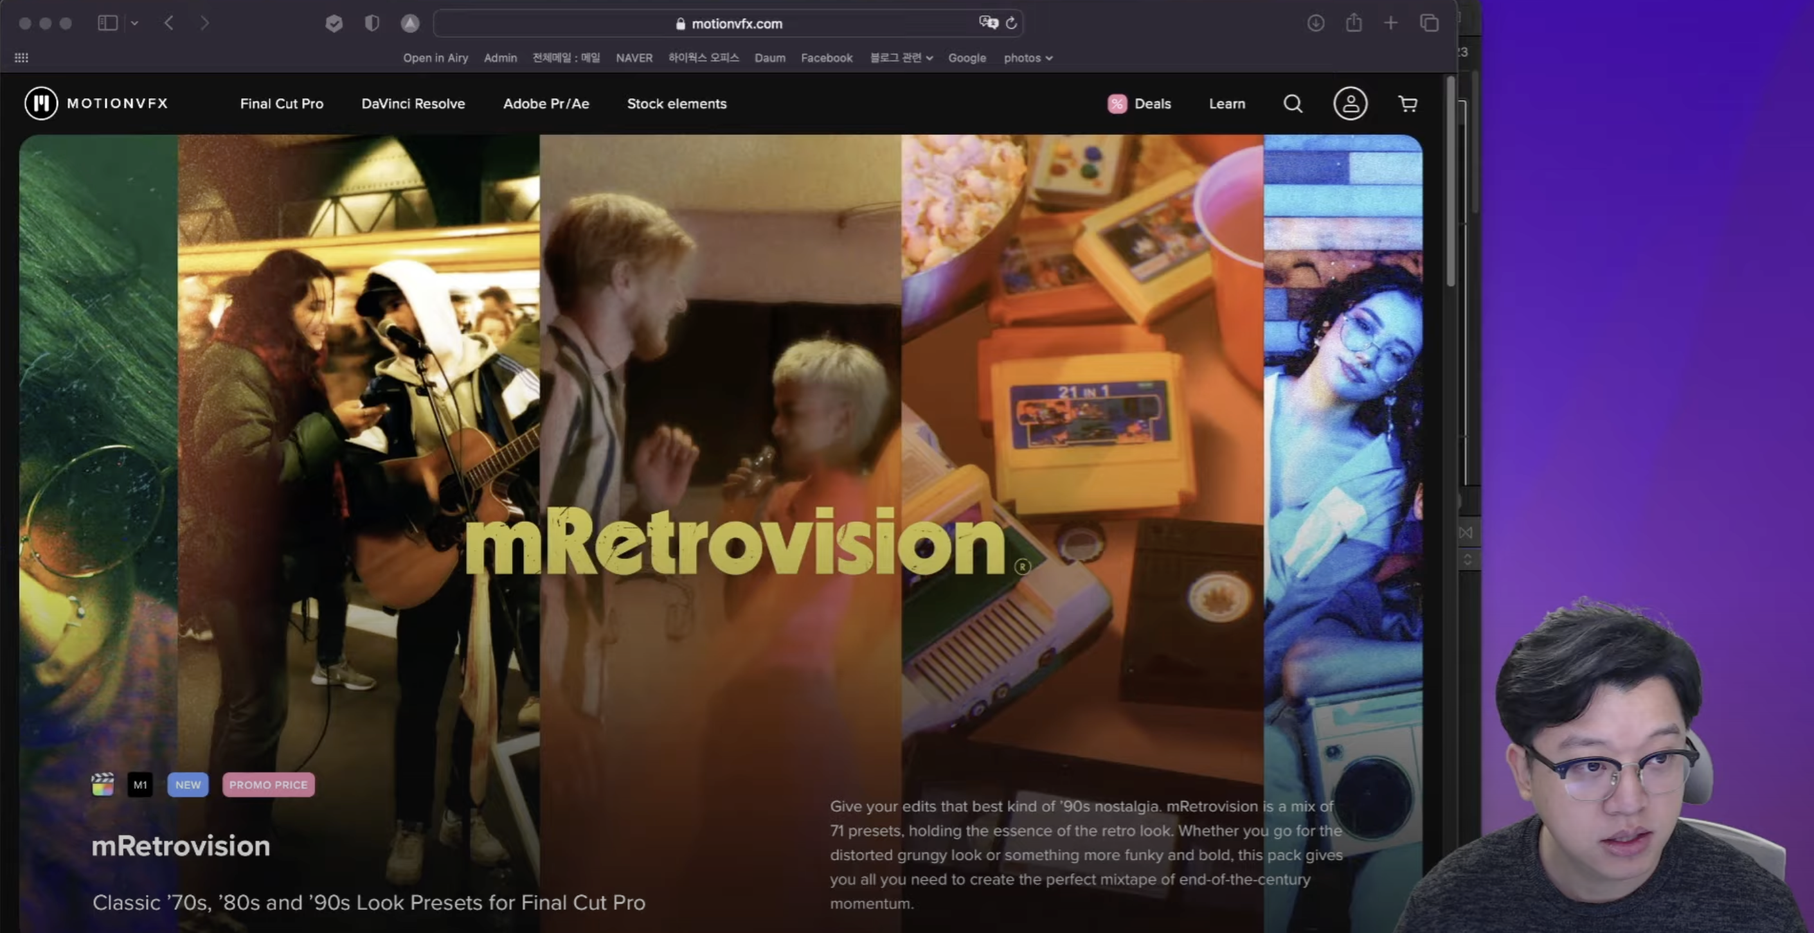Viewport: 1814px width, 933px height.
Task: Open the Google bookmark
Action: click(967, 58)
